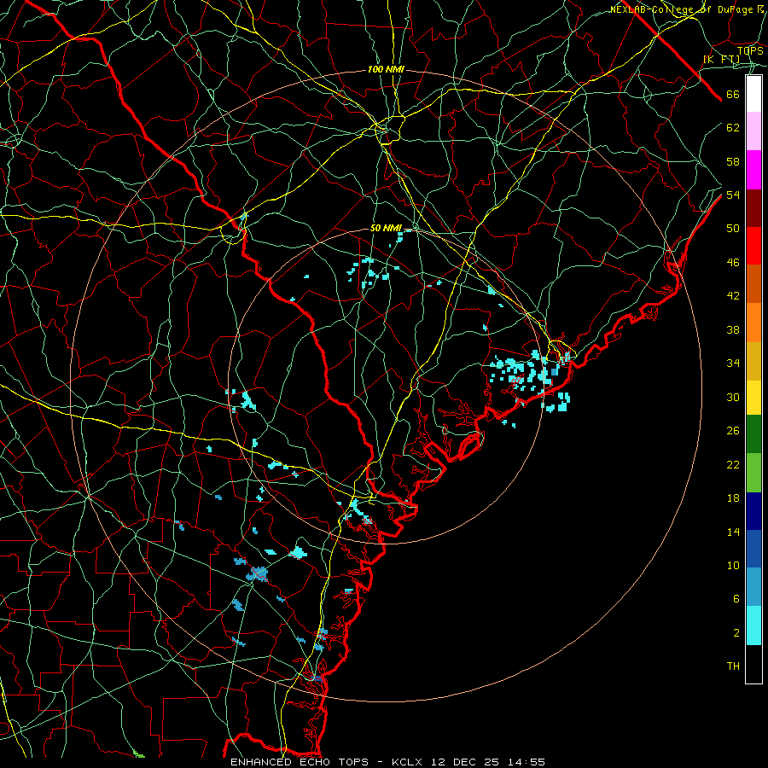
Task: Click the 'TH' legend label
Action: tap(733, 666)
